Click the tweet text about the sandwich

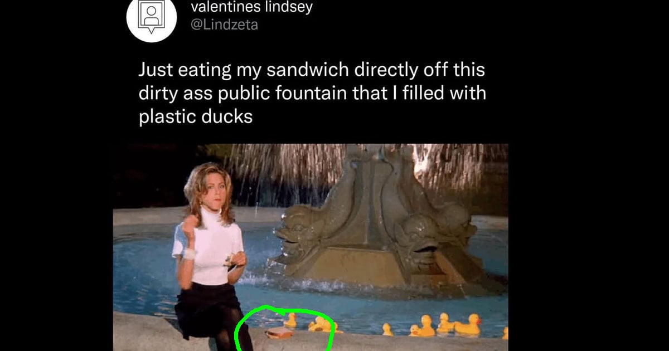(x=312, y=94)
